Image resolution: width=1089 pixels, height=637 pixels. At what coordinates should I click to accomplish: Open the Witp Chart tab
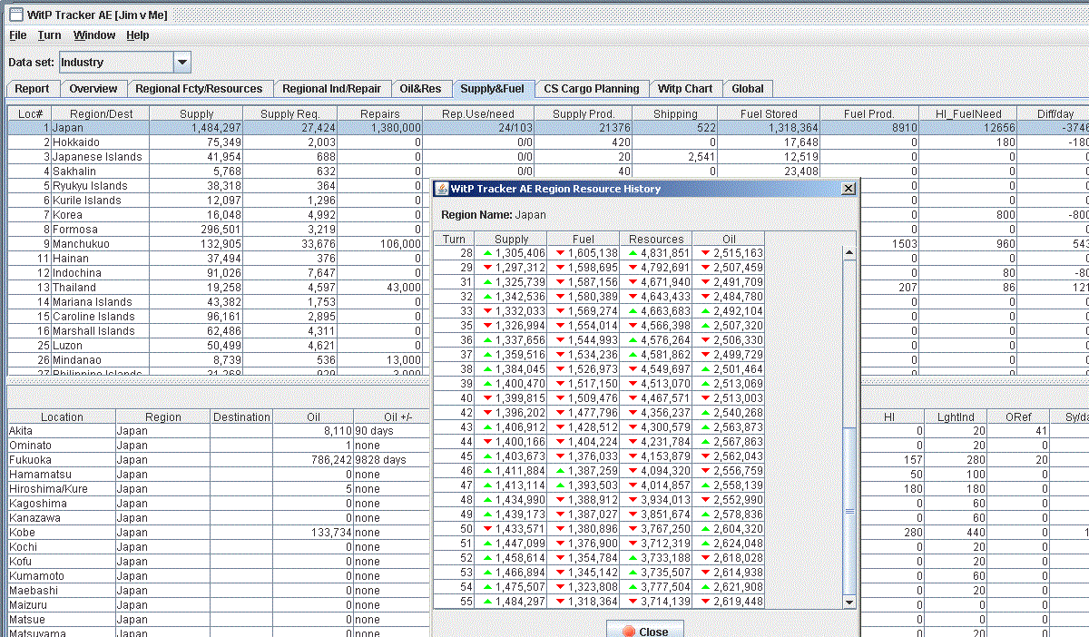click(x=685, y=89)
